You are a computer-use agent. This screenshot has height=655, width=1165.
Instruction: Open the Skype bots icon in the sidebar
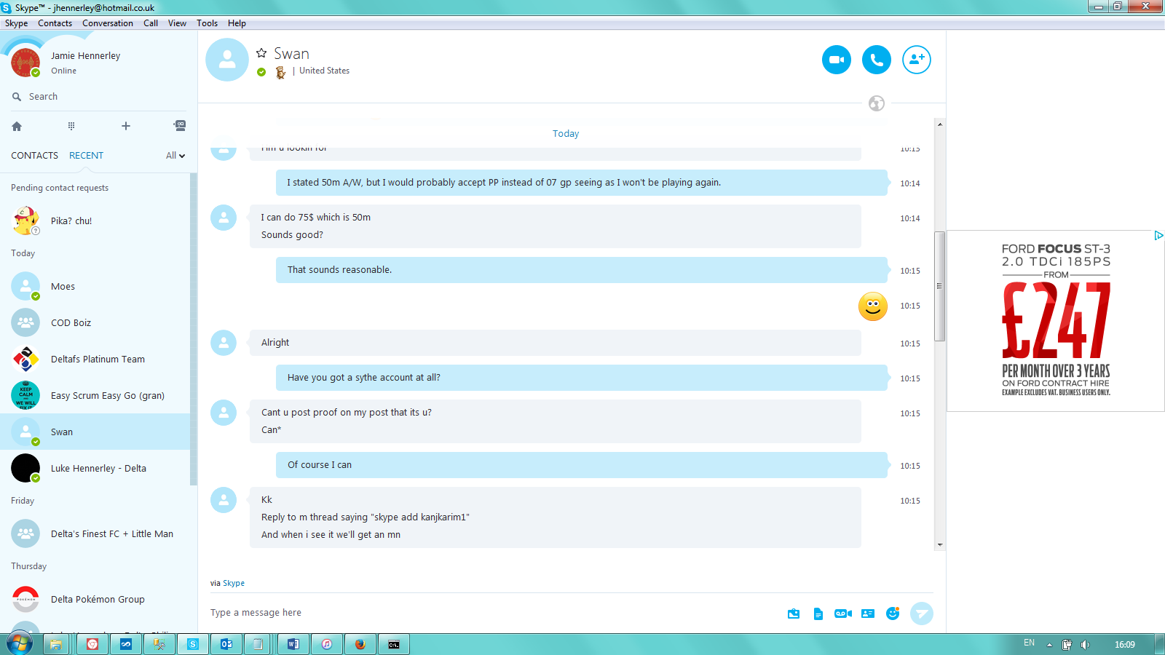(x=180, y=126)
